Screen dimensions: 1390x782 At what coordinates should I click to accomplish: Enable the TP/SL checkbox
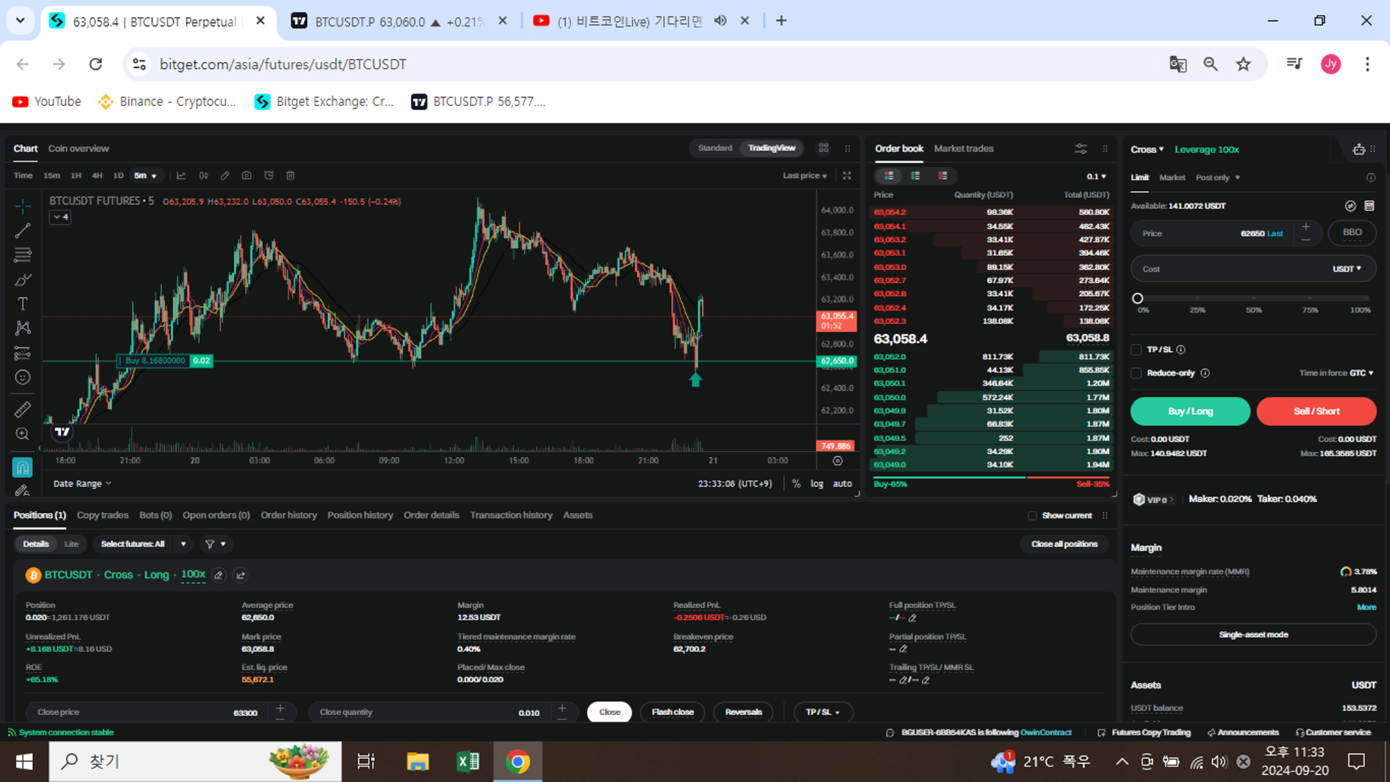tap(1137, 350)
